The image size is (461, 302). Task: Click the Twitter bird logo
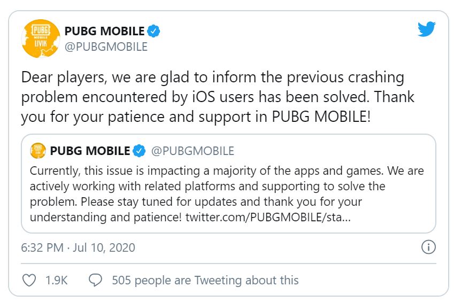point(427,28)
